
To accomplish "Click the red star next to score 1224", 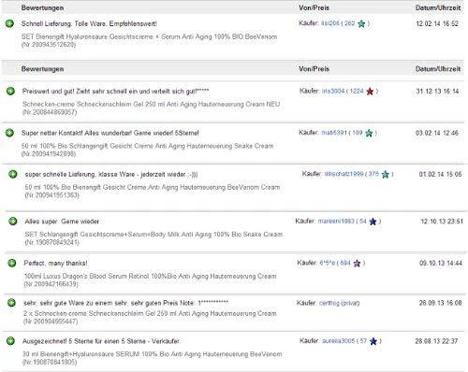I will tap(370, 92).
